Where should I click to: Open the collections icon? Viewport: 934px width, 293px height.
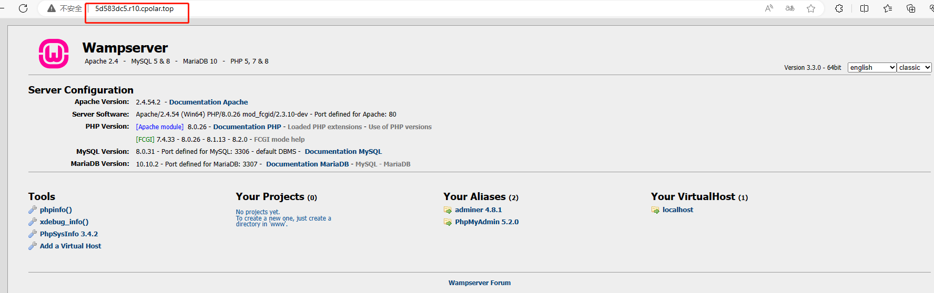point(911,8)
